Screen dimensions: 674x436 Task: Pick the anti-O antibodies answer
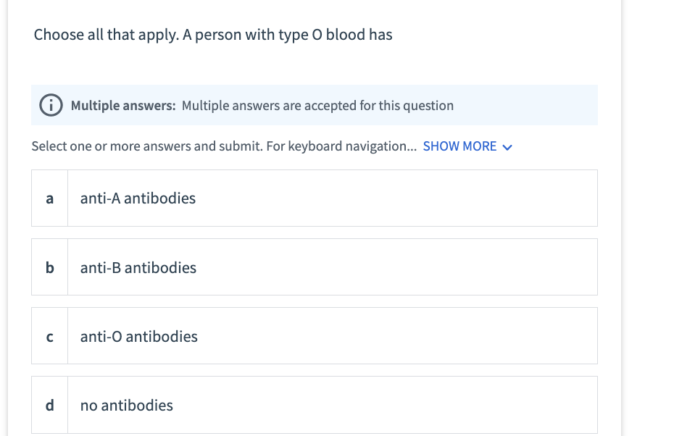click(139, 337)
